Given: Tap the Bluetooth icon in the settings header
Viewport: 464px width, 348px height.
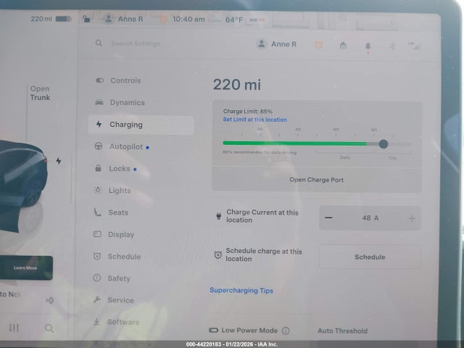Looking at the screenshot, I should click(x=391, y=45).
